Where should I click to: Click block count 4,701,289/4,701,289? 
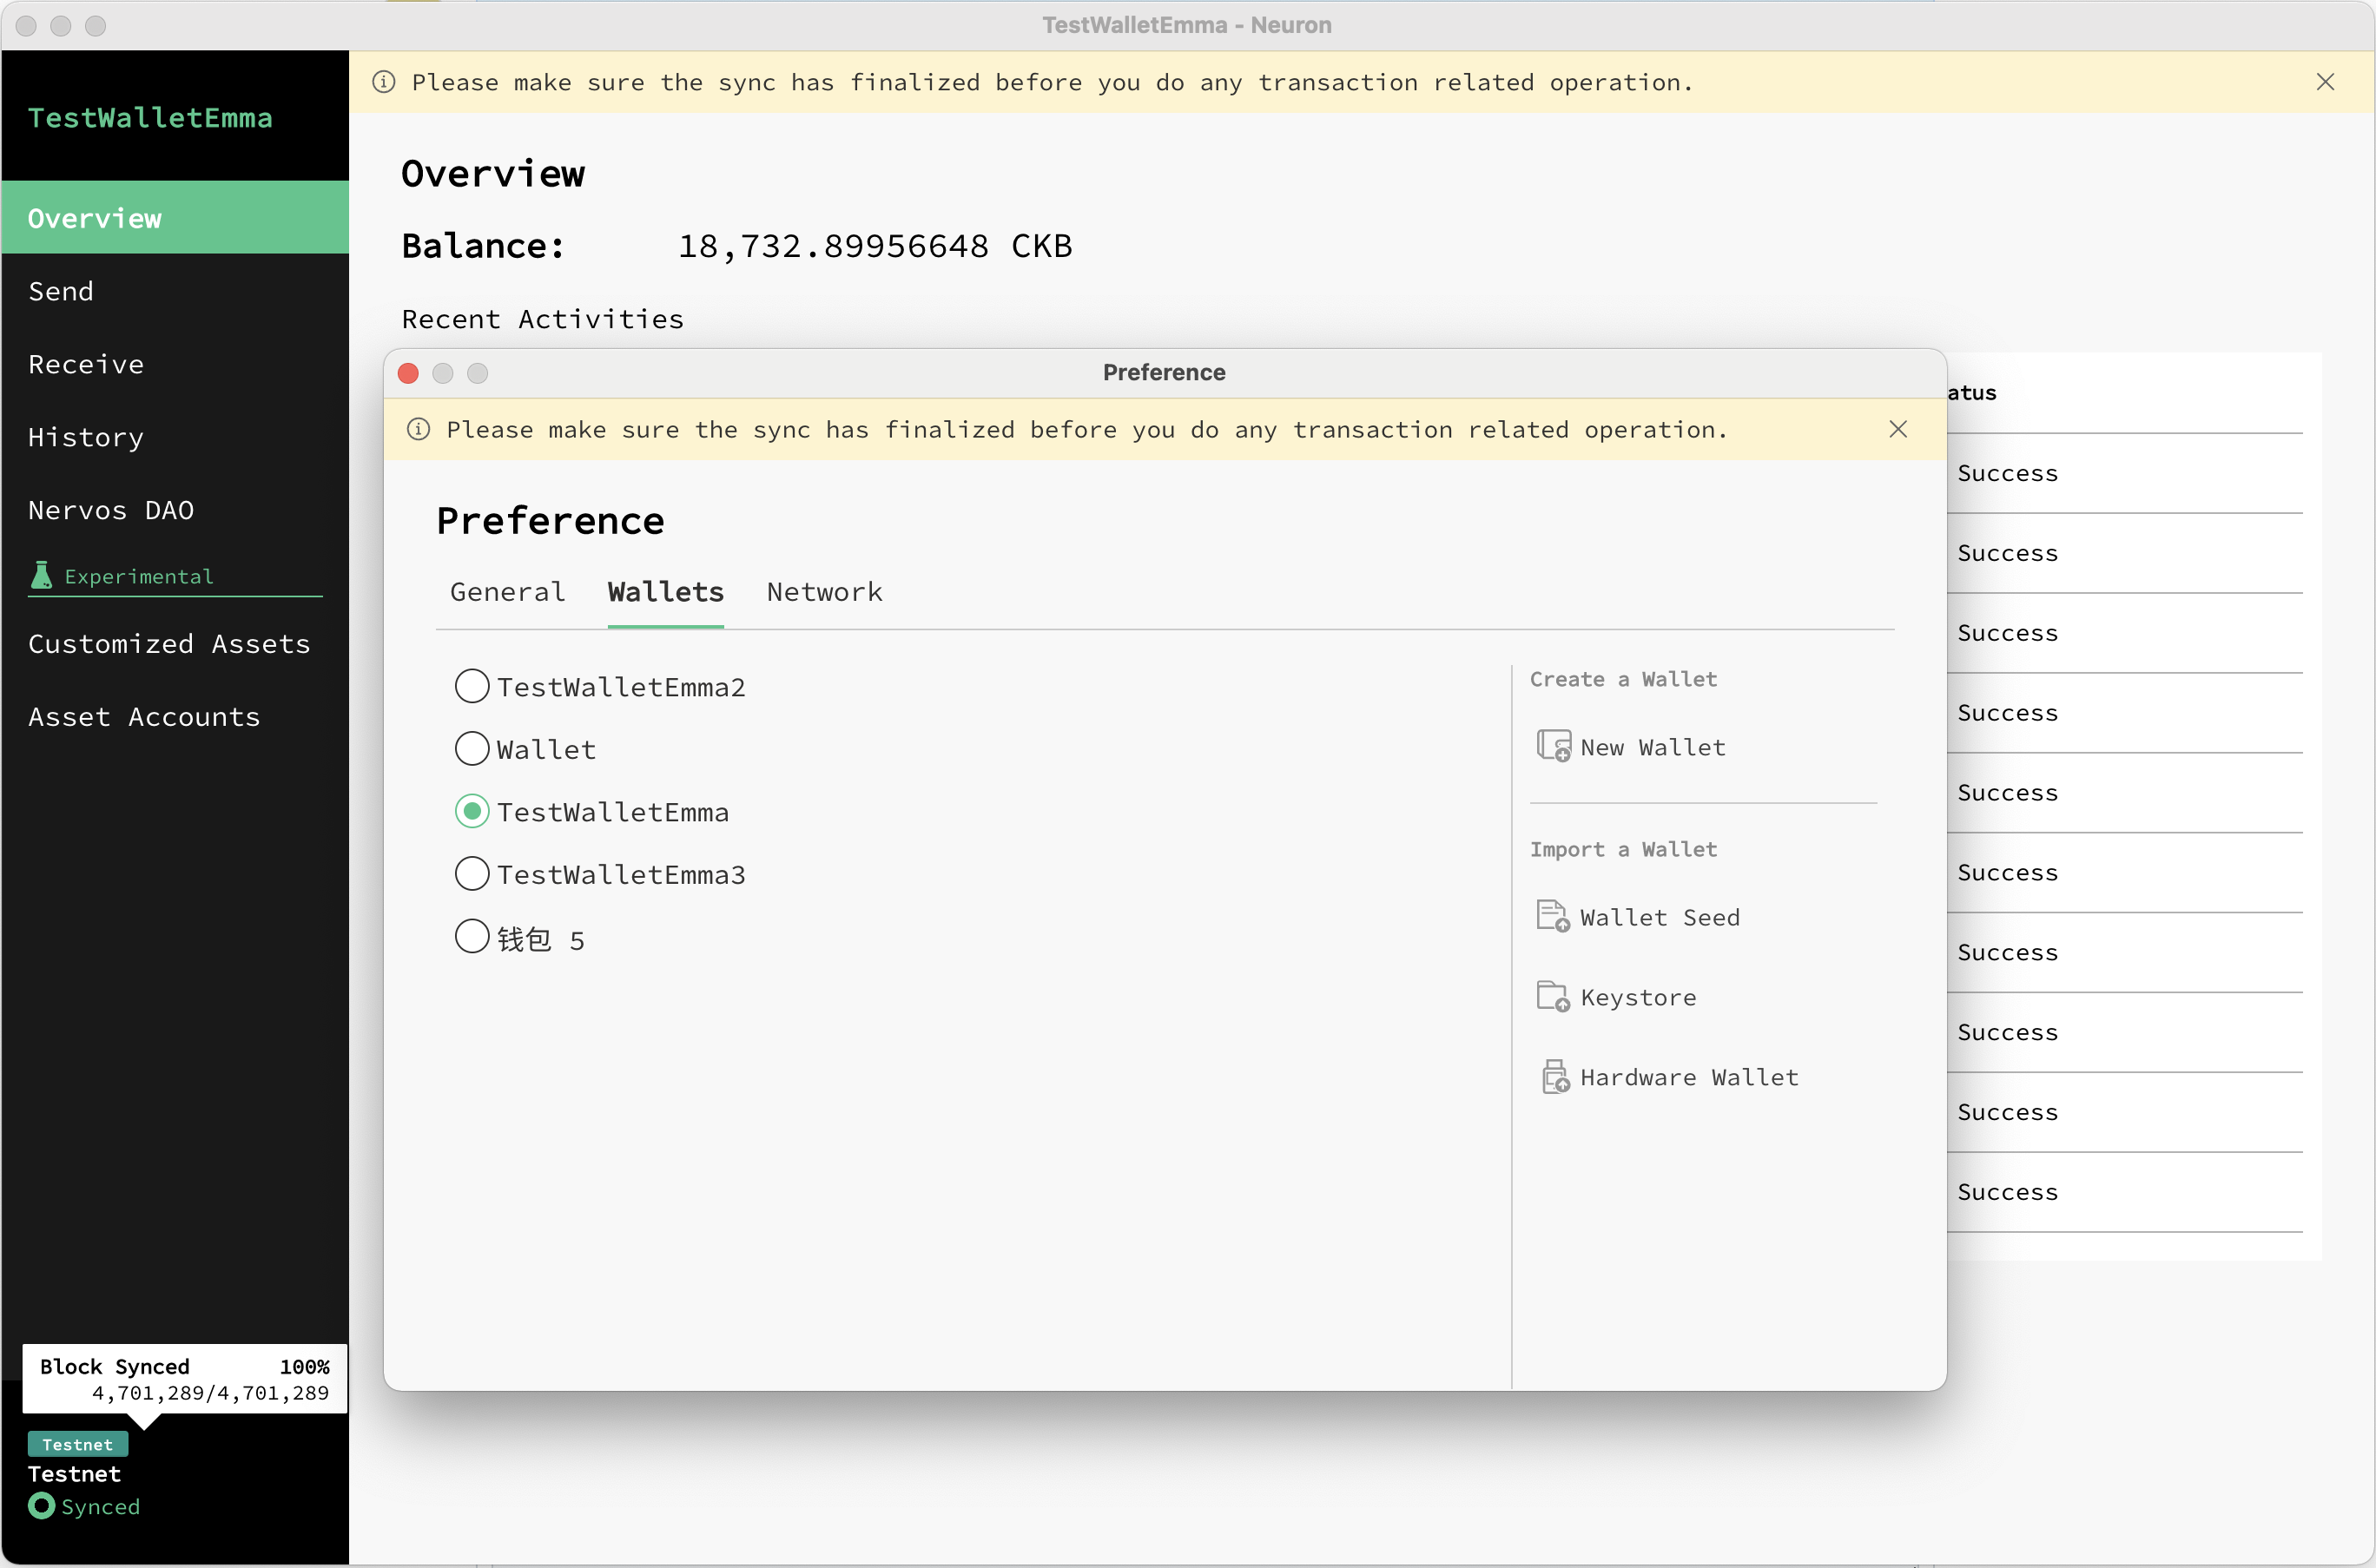210,1393
